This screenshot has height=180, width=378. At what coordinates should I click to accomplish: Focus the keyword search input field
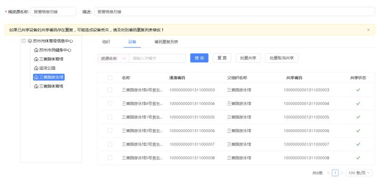(157, 58)
